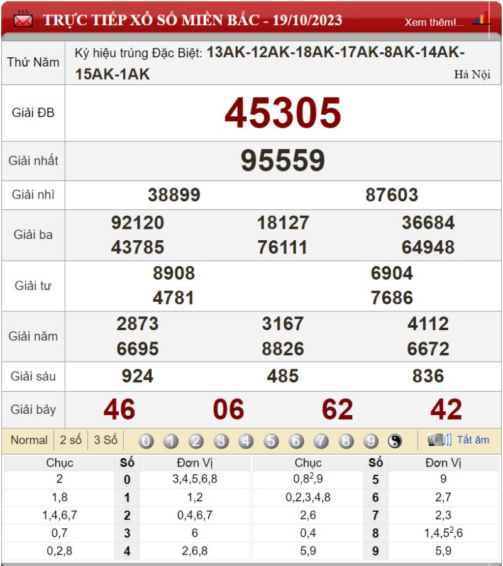Click fifth prize number 6672
This screenshot has width=503, height=566.
coord(428,348)
